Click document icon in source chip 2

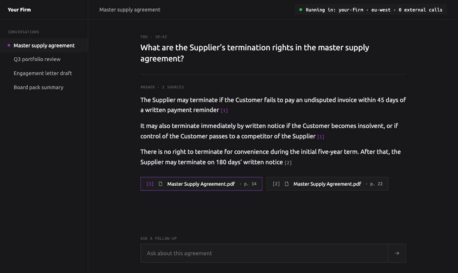(x=287, y=184)
